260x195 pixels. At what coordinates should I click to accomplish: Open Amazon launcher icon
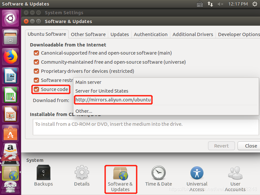(x=10, y=148)
